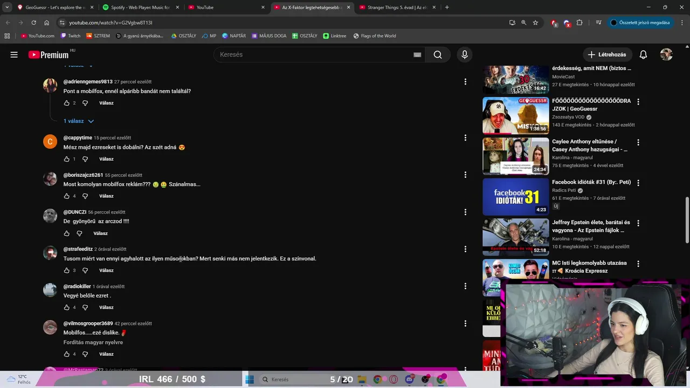Image resolution: width=690 pixels, height=388 pixels.
Task: Click the page vertical scrollbar thumb
Action: click(687, 220)
